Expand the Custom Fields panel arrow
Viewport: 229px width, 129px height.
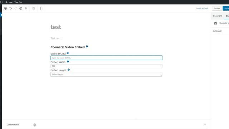[x=205, y=124]
